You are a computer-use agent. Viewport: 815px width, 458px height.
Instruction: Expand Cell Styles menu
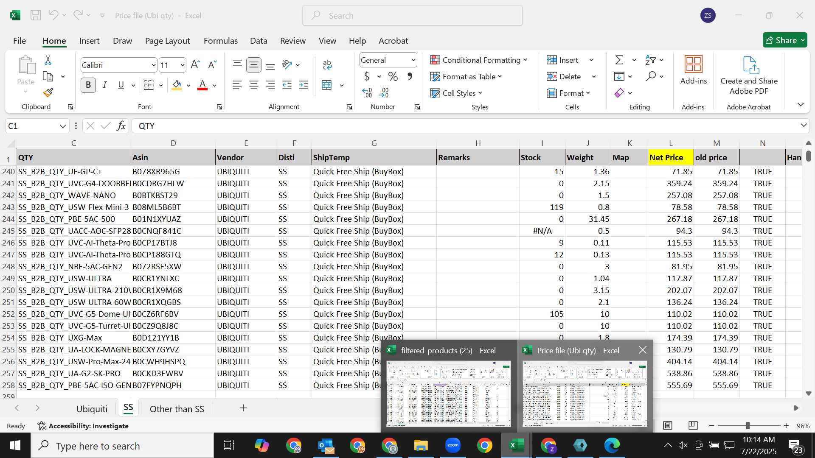(x=456, y=93)
